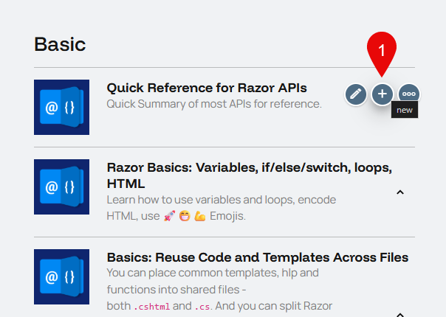
Task: Click the Basic section heading
Action: click(x=60, y=43)
